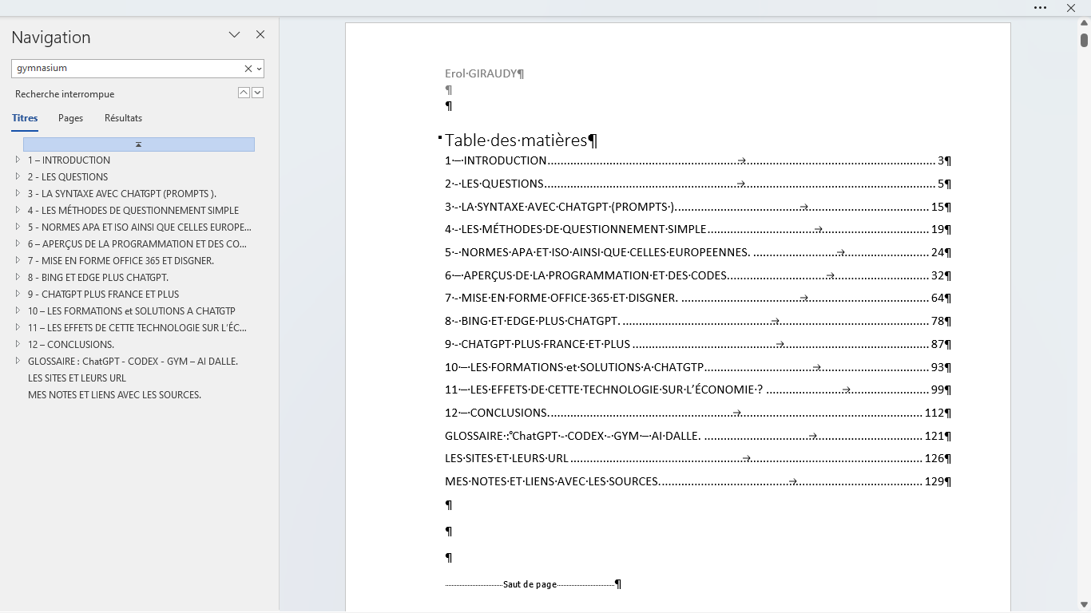The height and width of the screenshot is (613, 1091).
Task: Navigate to 7 - MISE EN FORME OFFICE 365
Action: pos(121,261)
